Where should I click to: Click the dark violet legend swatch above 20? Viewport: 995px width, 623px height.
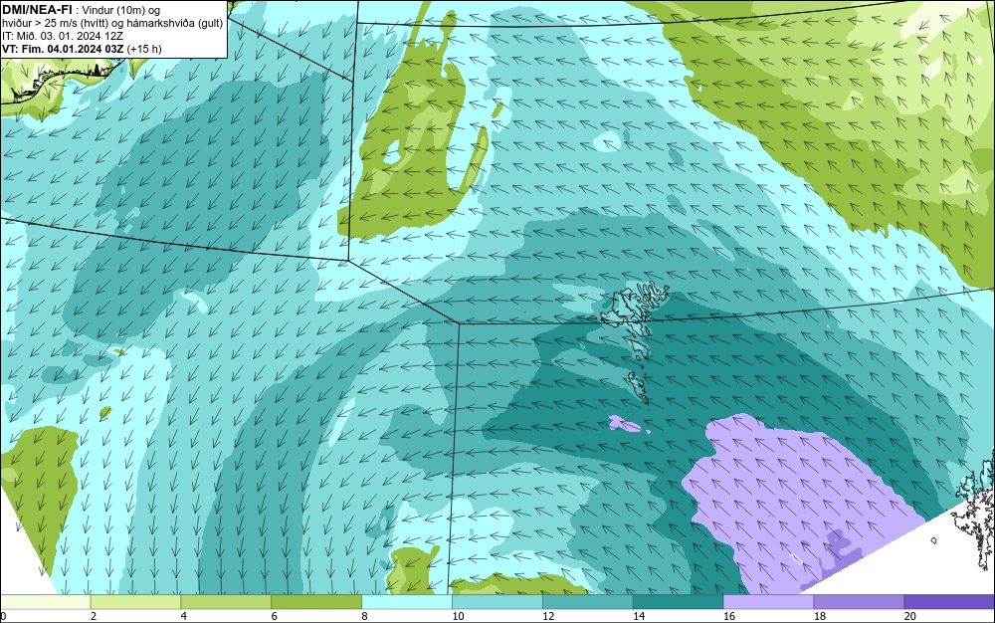point(949,602)
